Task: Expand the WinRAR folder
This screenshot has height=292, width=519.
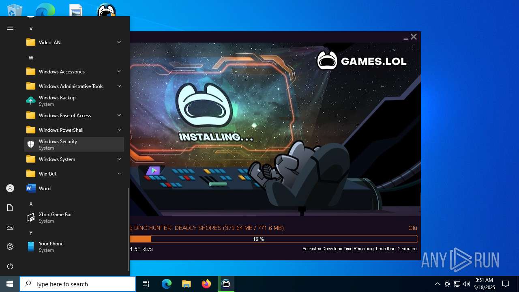Action: point(74,174)
